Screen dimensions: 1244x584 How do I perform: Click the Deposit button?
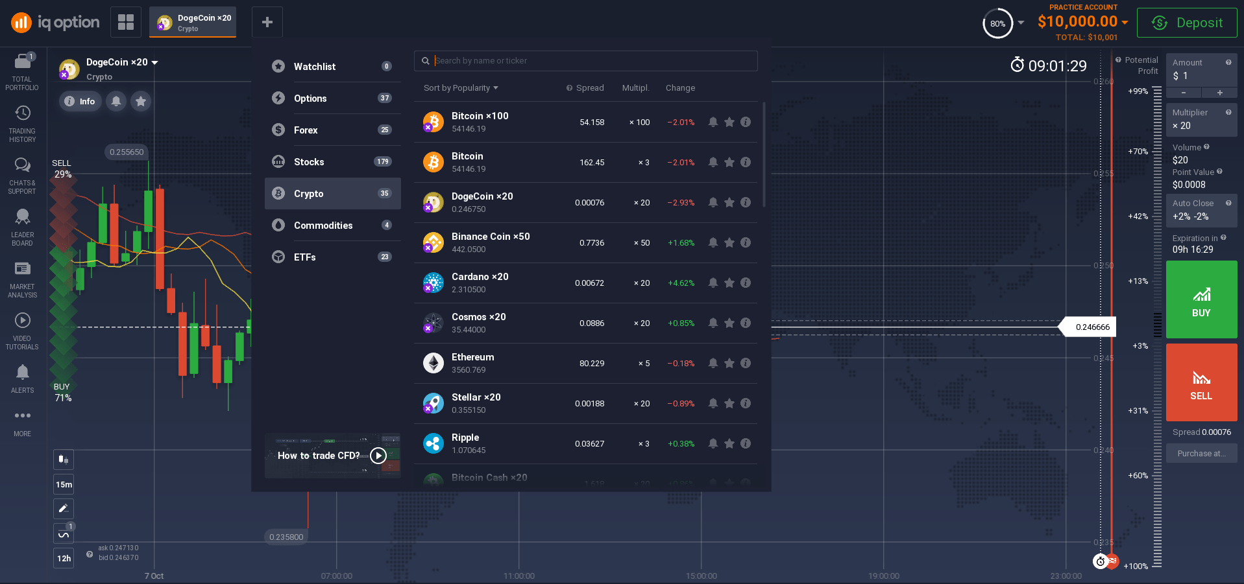tap(1187, 23)
